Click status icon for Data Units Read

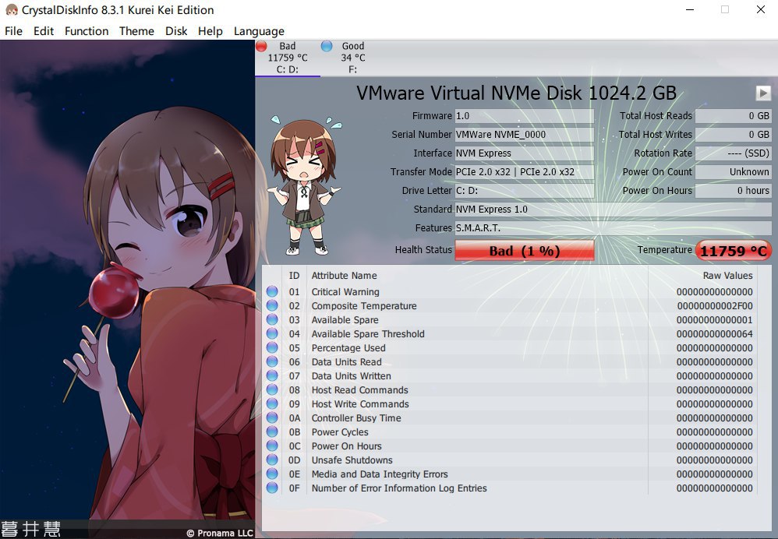click(x=272, y=361)
